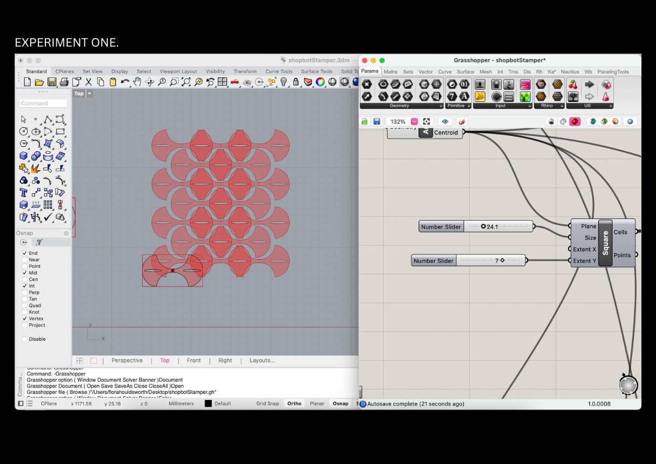Click the Grasshopper save document icon
The image size is (656, 464).
click(x=378, y=122)
